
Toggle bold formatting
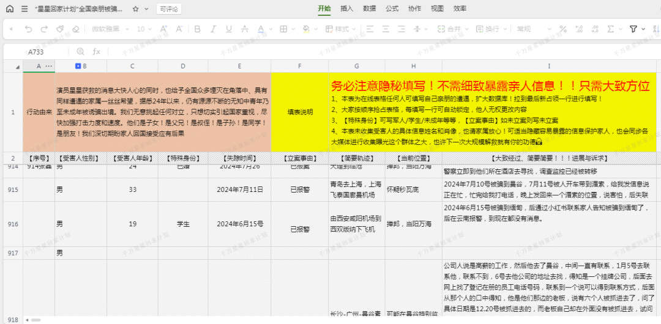[x=197, y=29]
